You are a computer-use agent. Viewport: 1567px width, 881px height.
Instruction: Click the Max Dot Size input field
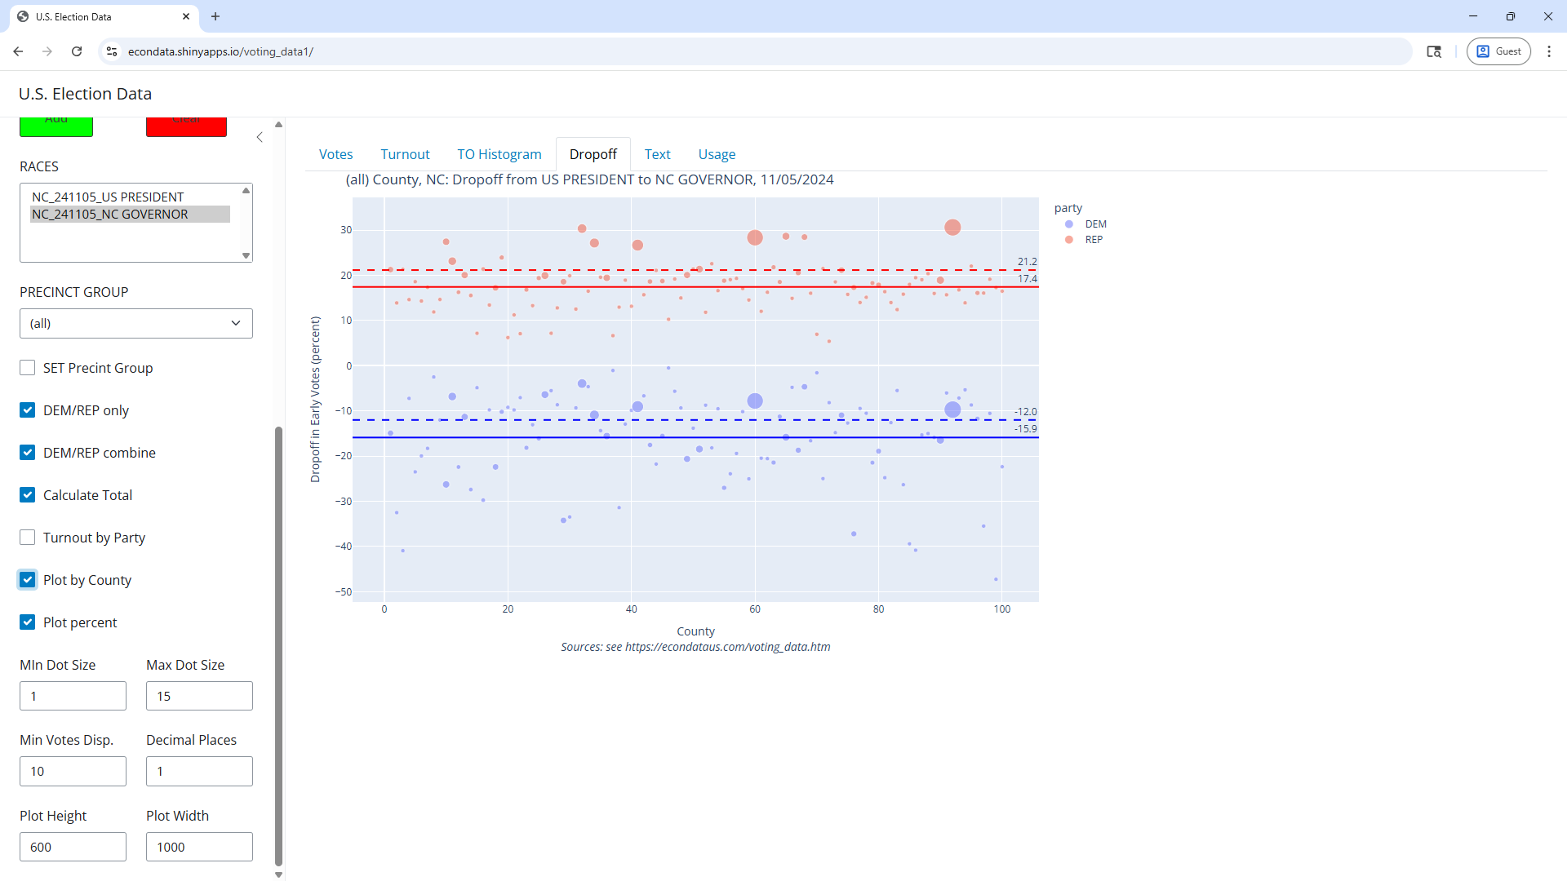[x=199, y=696]
